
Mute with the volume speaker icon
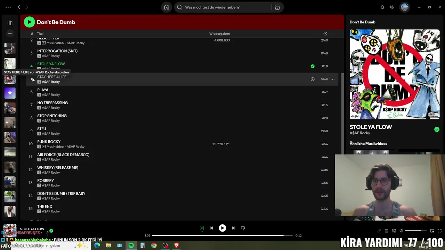401,231
